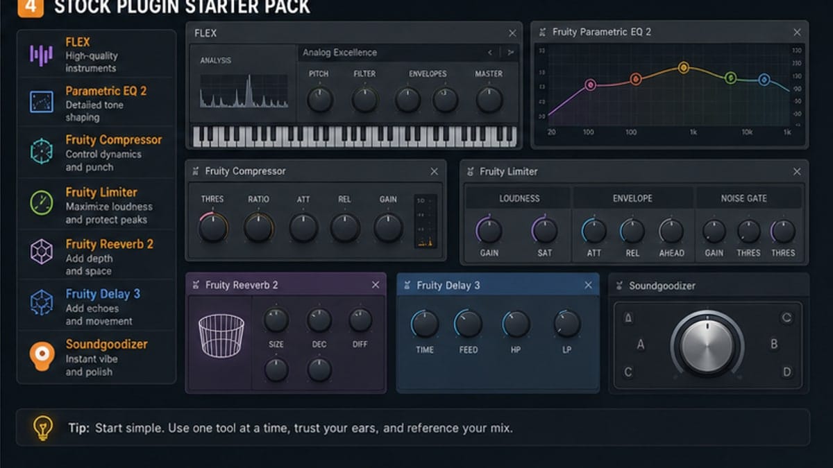Screen dimensions: 833x468
Task: Click the level meter in Fruity Compressor
Action: coord(426,220)
